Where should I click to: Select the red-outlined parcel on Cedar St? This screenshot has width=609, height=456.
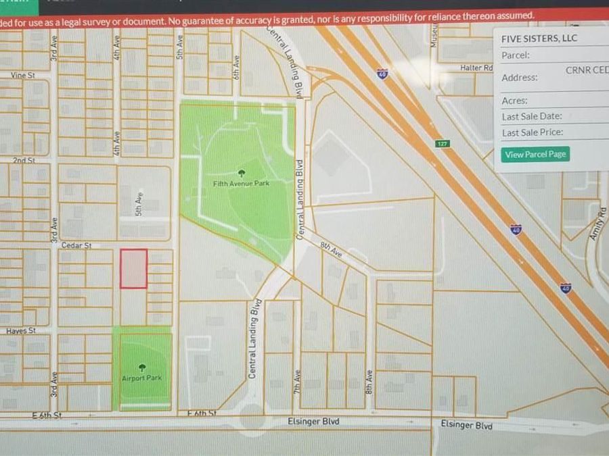(x=133, y=268)
